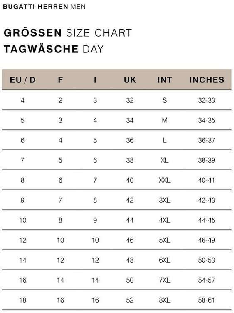Click the 5XL size cell
234x313 pixels.
point(165,240)
